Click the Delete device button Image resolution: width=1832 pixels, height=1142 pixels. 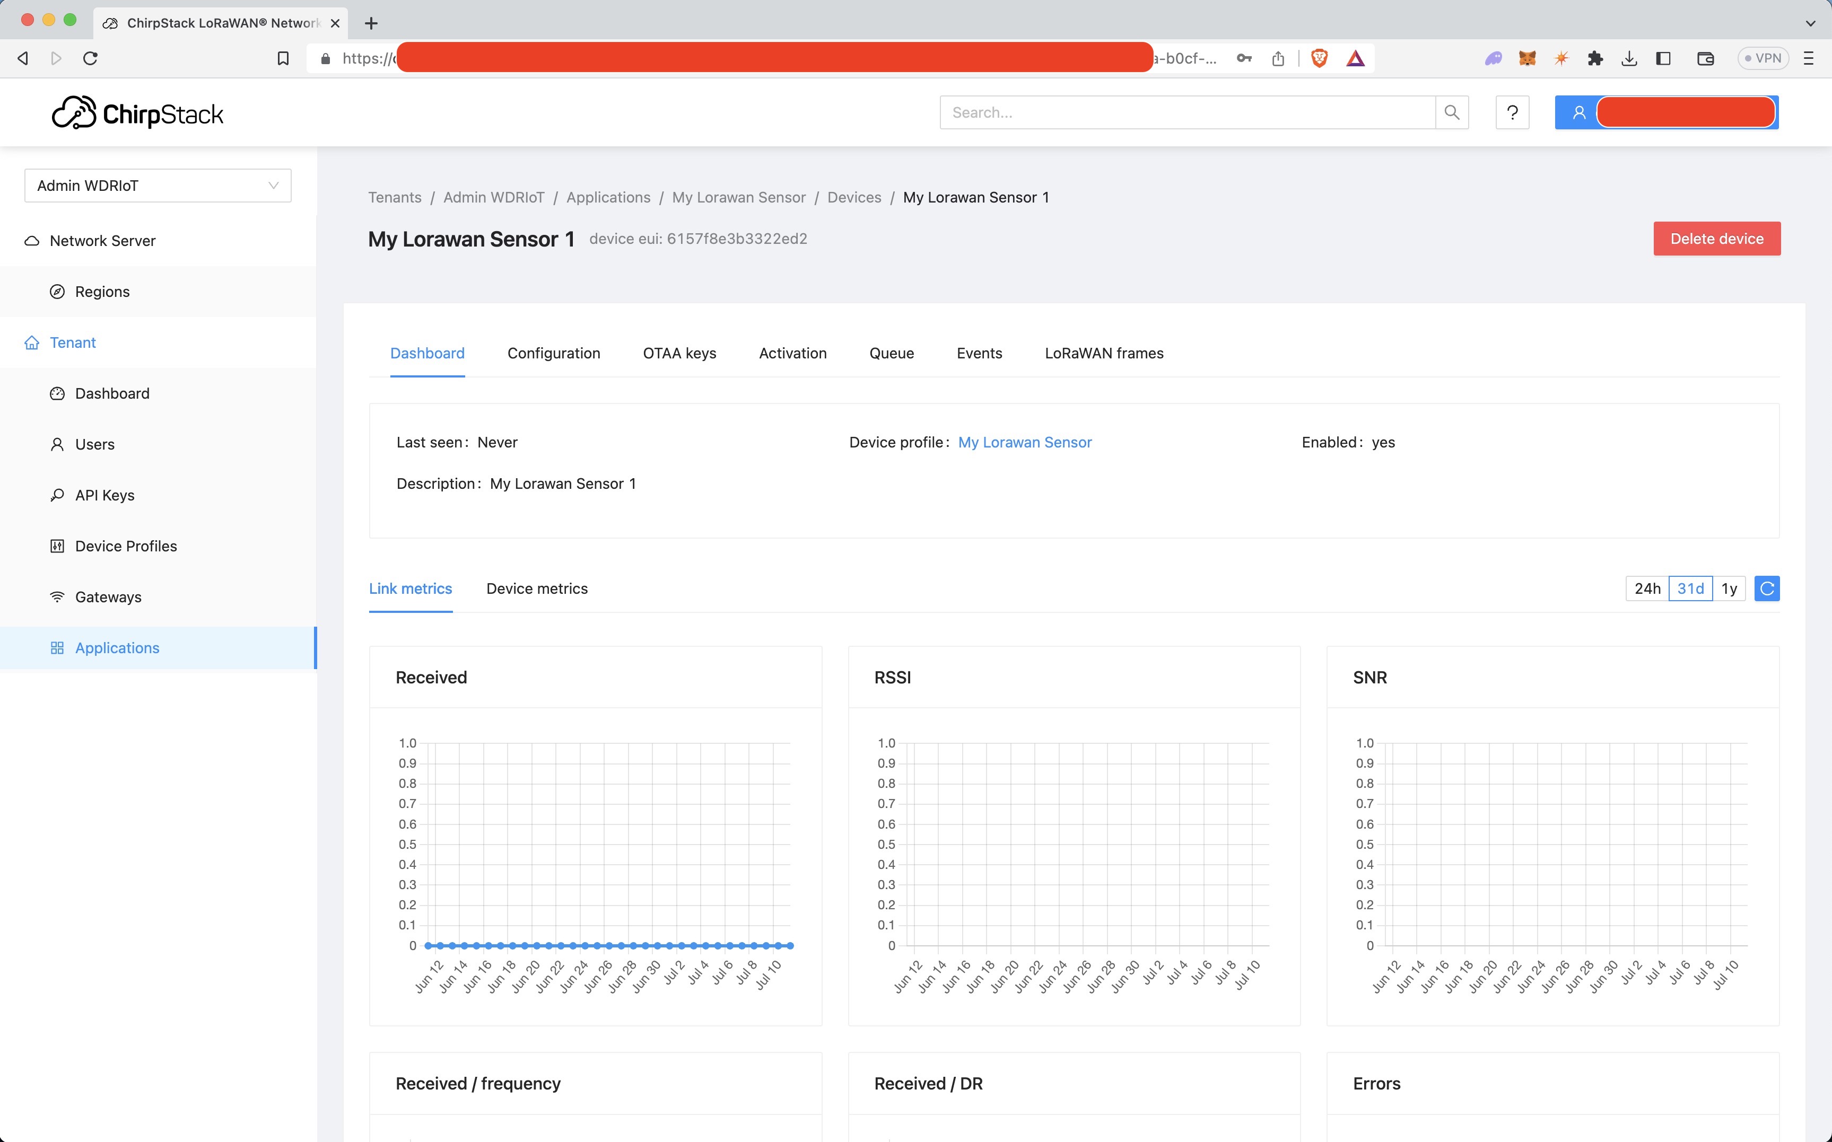click(x=1716, y=239)
